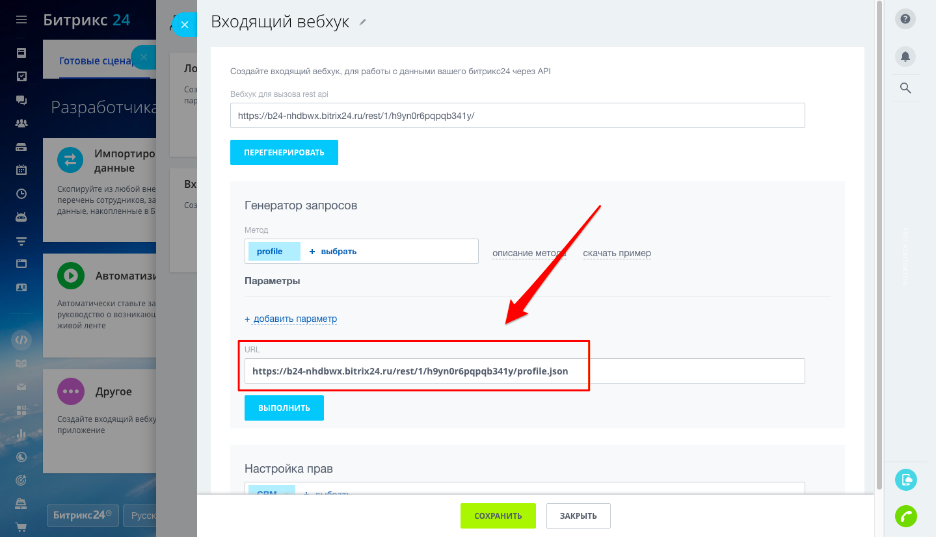The image size is (936, 537).
Task: Click the help question mark icon
Action: (x=905, y=19)
